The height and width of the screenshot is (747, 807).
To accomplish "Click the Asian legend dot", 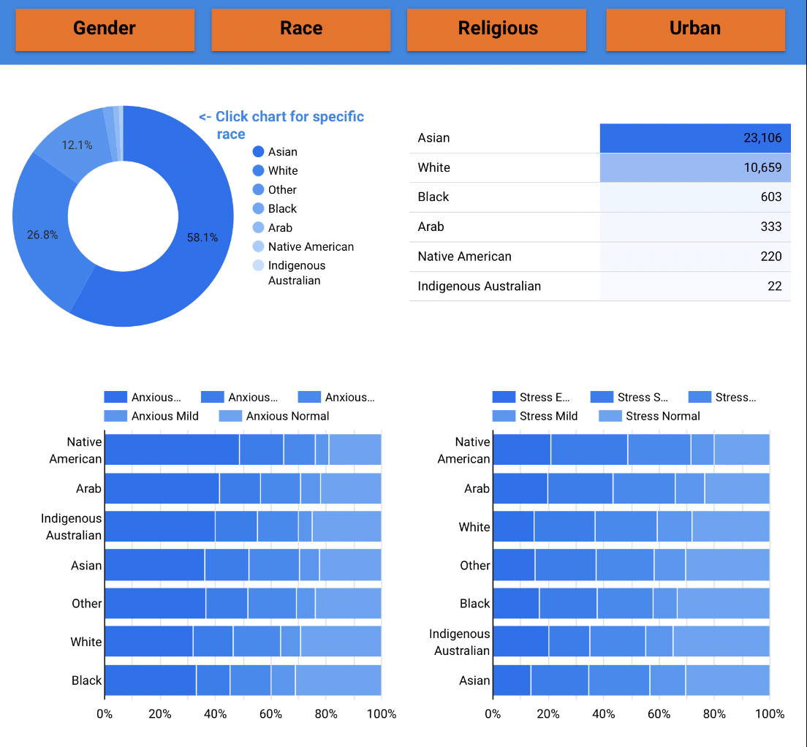I will (x=258, y=152).
